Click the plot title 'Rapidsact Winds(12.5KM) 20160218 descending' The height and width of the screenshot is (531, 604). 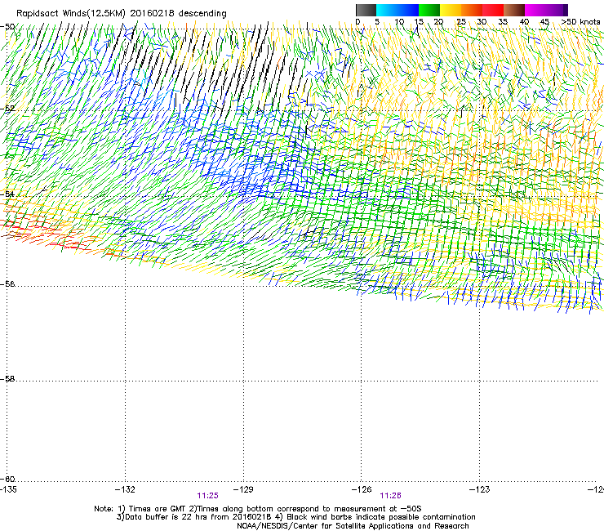(x=122, y=14)
